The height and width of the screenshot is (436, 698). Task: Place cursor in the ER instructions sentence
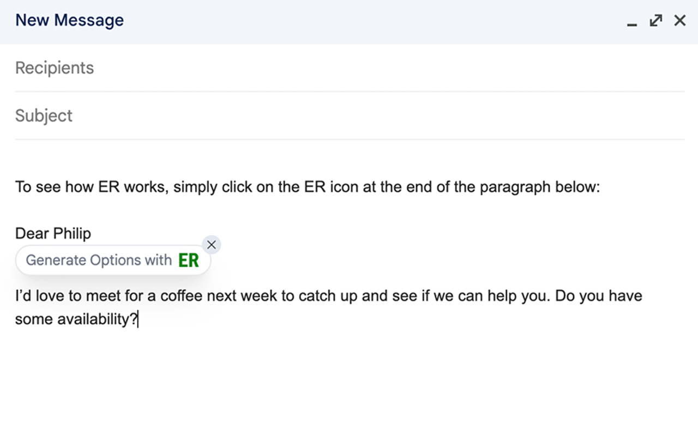[x=308, y=187]
